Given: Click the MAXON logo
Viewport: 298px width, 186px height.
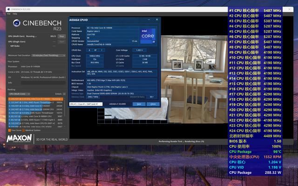Looking at the screenshot, I should (19, 139).
